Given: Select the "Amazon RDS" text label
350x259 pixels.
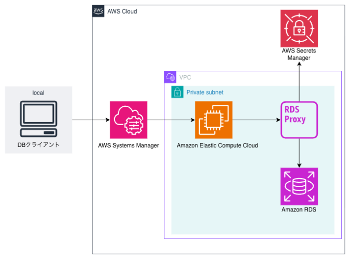Looking at the screenshot, I should point(299,210).
